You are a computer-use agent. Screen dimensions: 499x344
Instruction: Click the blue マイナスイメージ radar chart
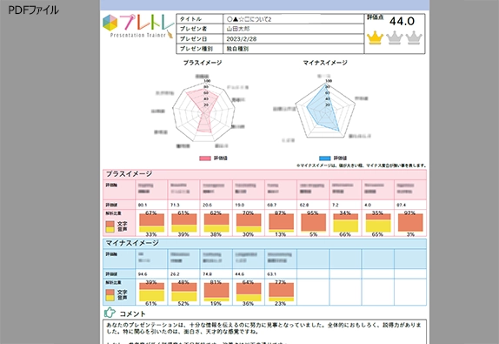(324, 110)
